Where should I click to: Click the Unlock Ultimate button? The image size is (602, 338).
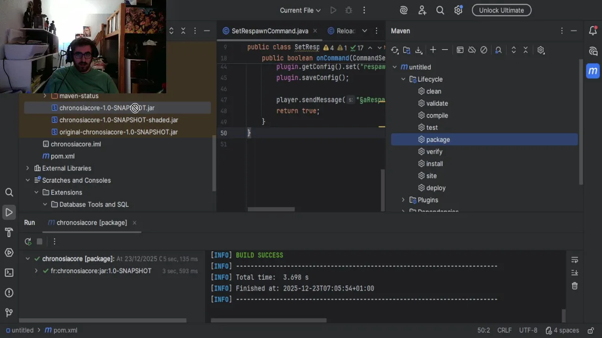[501, 10]
